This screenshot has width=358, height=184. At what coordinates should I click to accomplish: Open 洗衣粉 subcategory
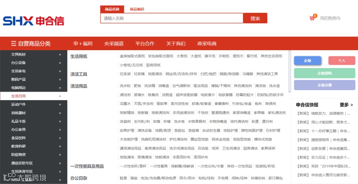click(125, 86)
